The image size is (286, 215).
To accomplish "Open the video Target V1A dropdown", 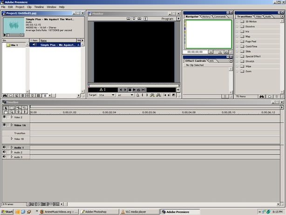I will tap(107, 95).
